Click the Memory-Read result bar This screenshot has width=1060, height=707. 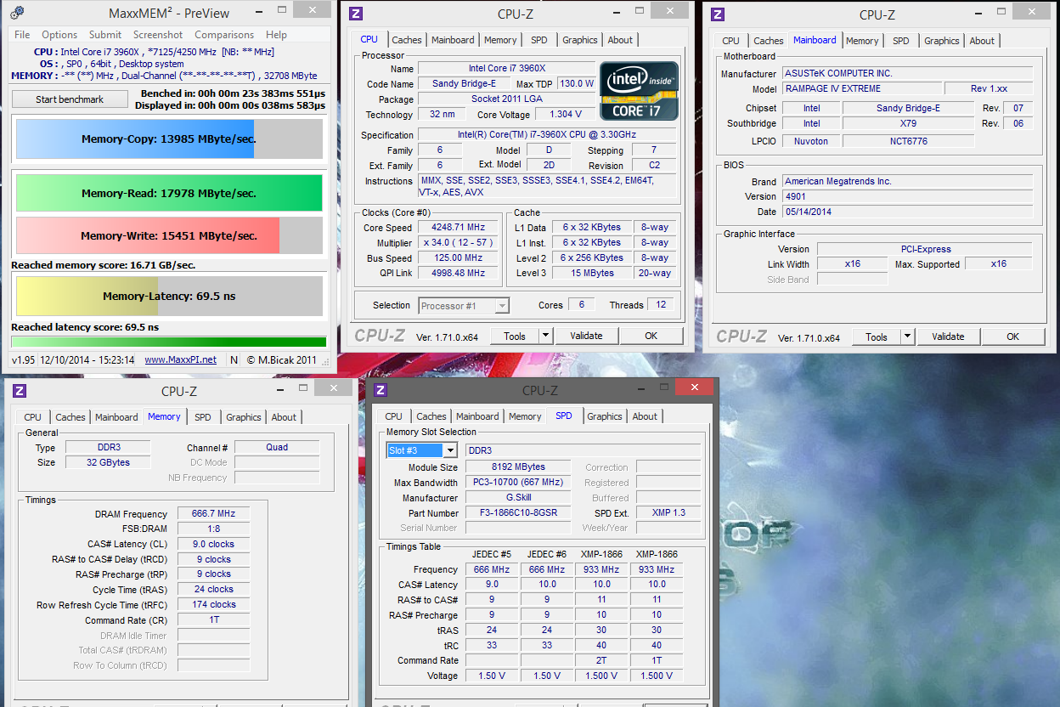169,193
